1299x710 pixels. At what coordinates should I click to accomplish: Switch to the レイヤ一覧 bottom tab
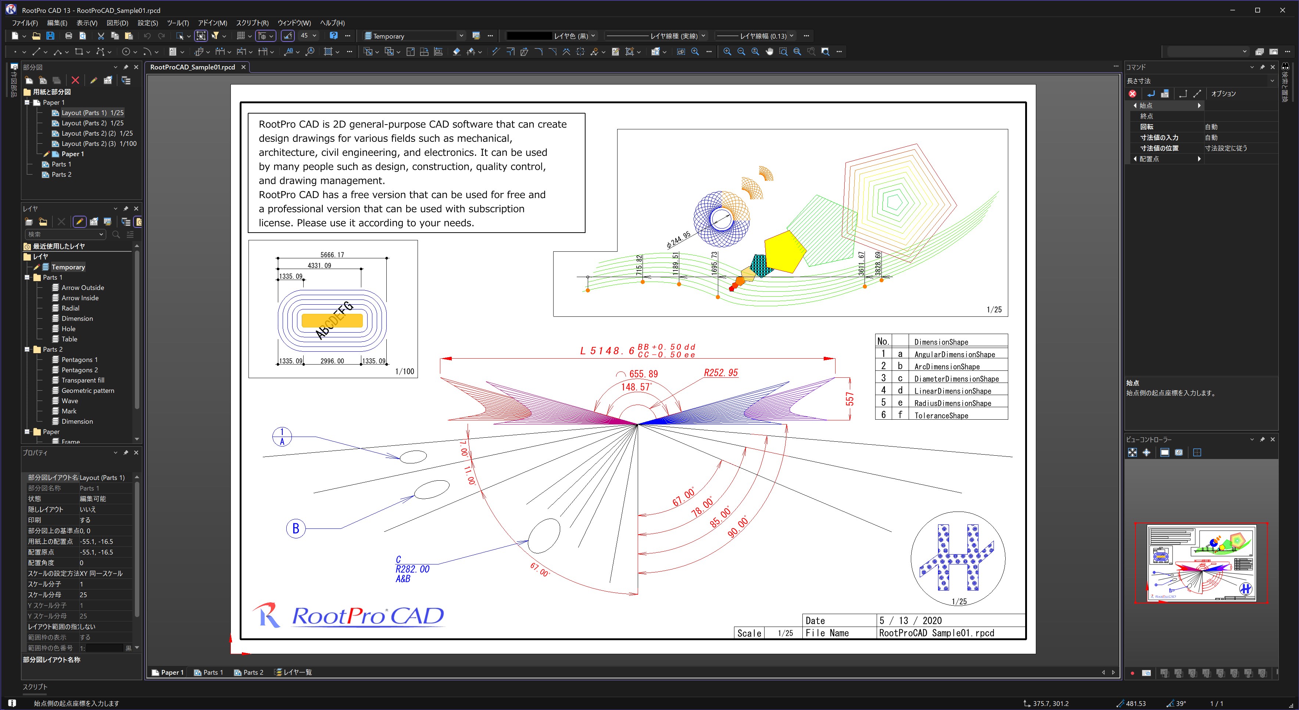click(x=293, y=672)
